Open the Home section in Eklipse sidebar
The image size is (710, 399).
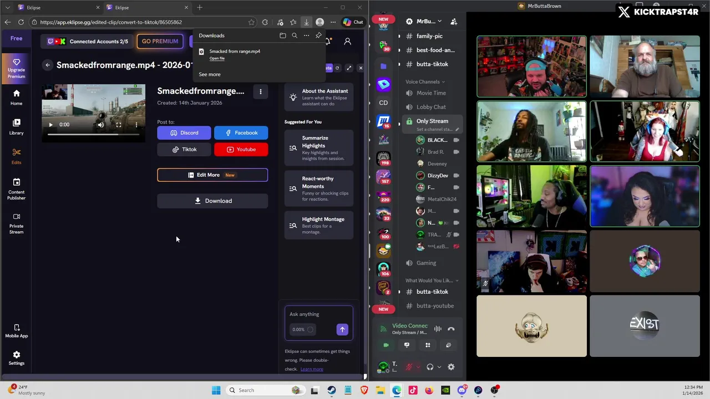click(x=16, y=98)
